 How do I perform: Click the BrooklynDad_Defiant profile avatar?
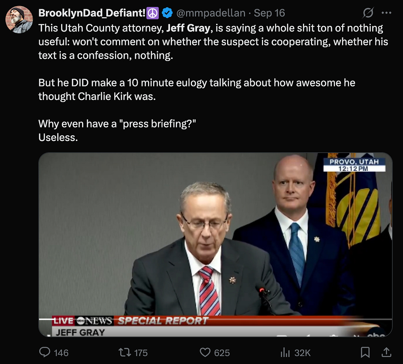tap(20, 19)
